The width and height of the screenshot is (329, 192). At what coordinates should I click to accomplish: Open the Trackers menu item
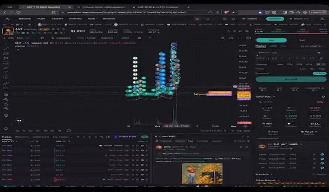pyautogui.click(x=57, y=18)
